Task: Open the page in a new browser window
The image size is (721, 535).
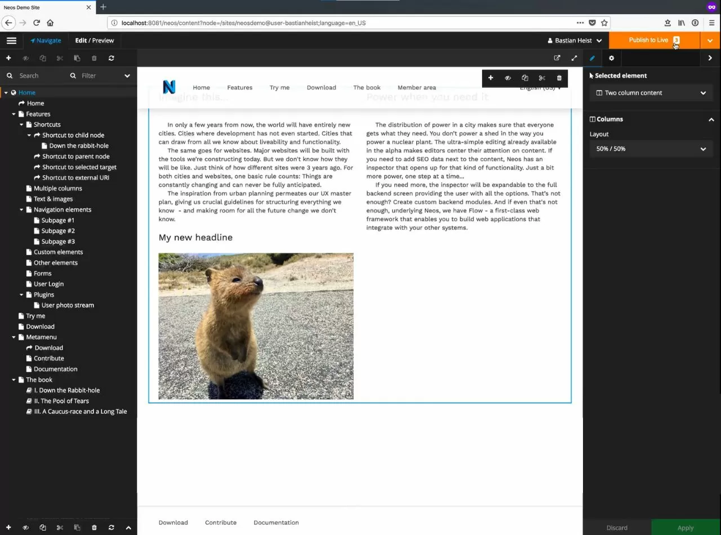Action: pyautogui.click(x=557, y=58)
